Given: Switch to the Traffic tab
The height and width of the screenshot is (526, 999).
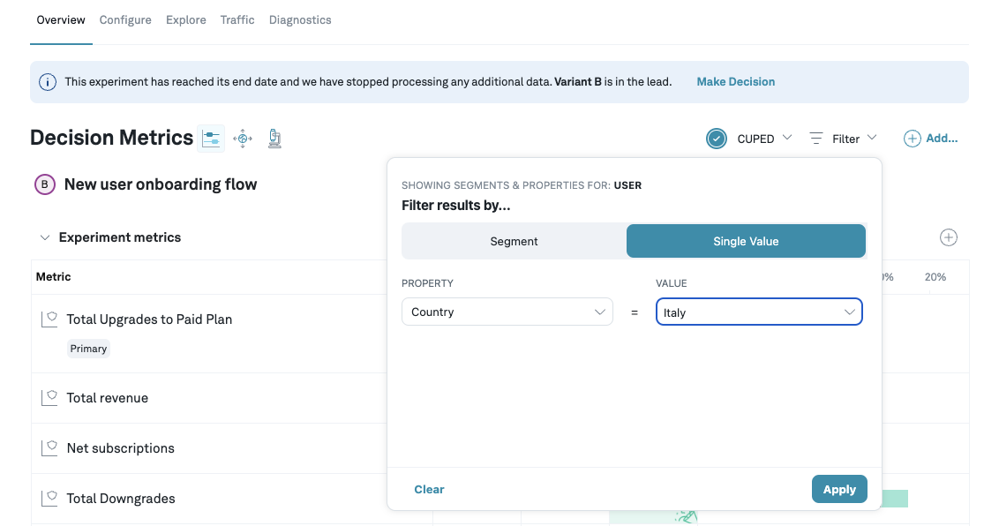Looking at the screenshot, I should [237, 19].
